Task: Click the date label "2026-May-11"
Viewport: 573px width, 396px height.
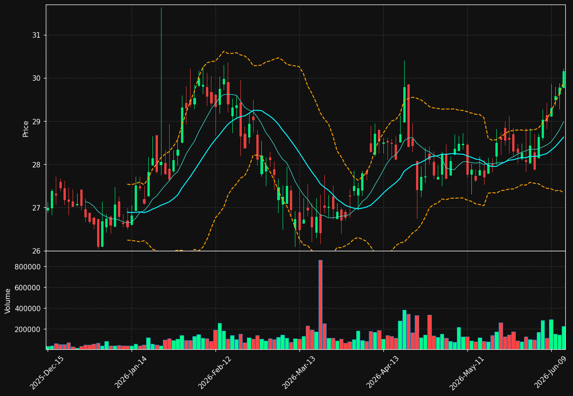Action: click(466, 372)
